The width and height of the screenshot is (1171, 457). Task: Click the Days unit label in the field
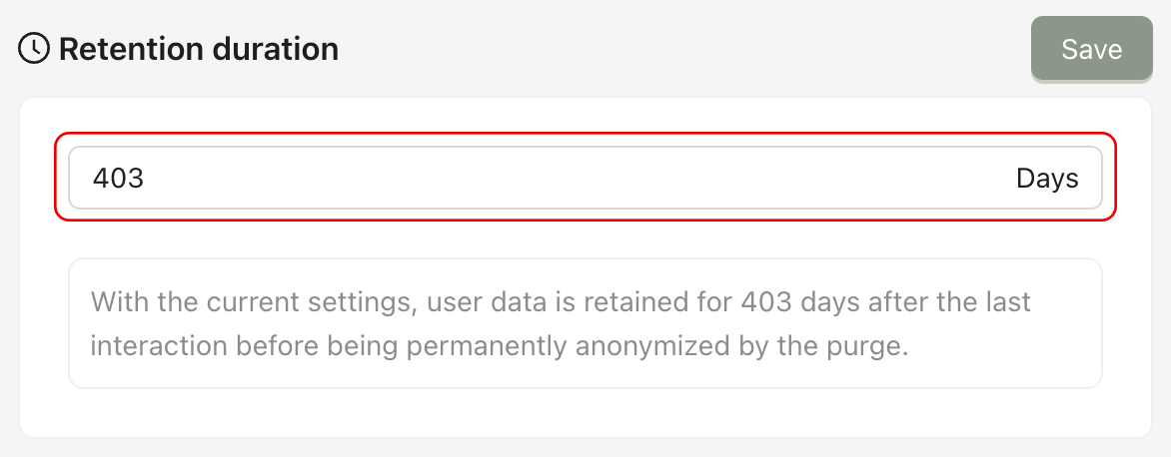pos(1047,179)
